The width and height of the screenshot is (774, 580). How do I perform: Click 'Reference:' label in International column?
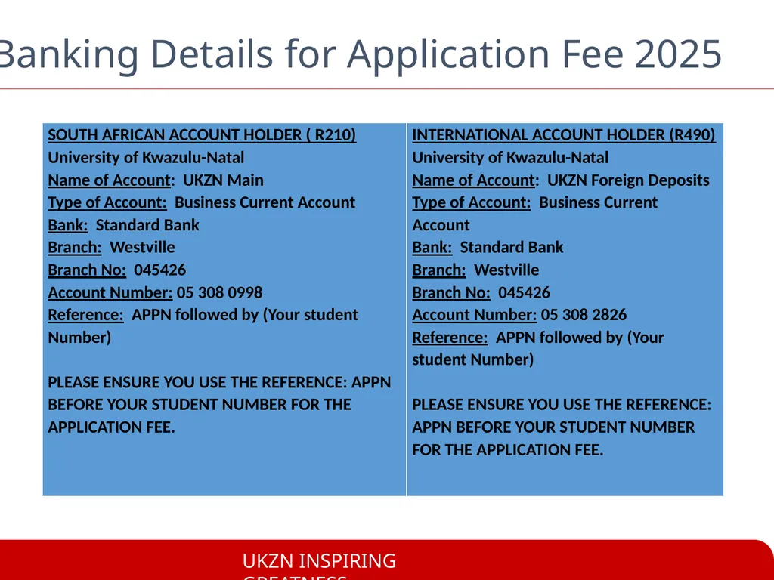click(x=450, y=338)
